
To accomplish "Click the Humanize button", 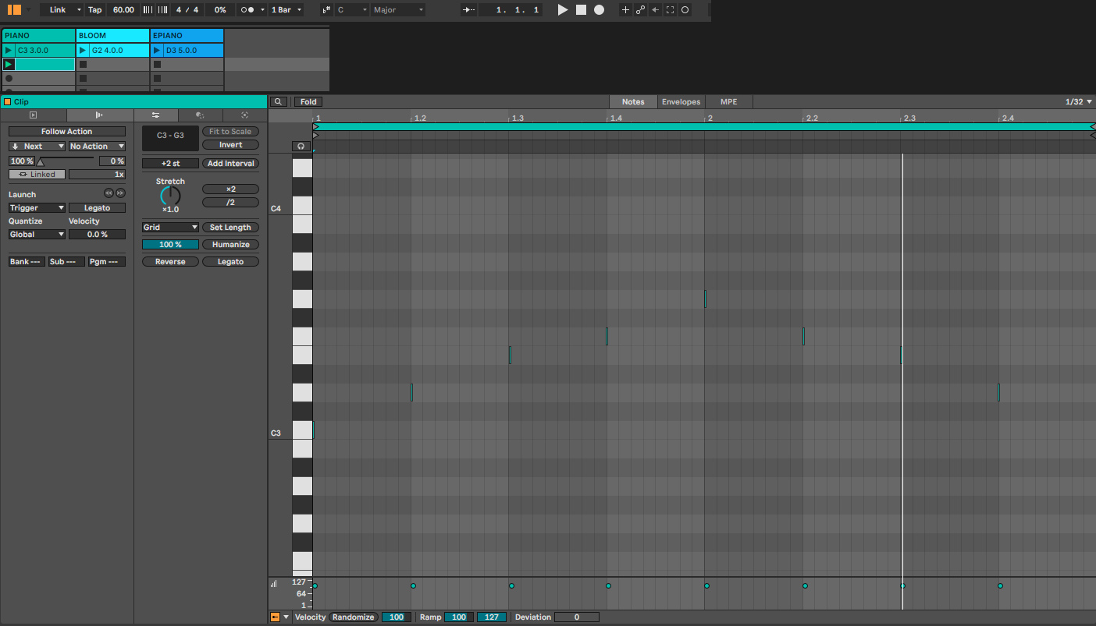I will tap(230, 244).
